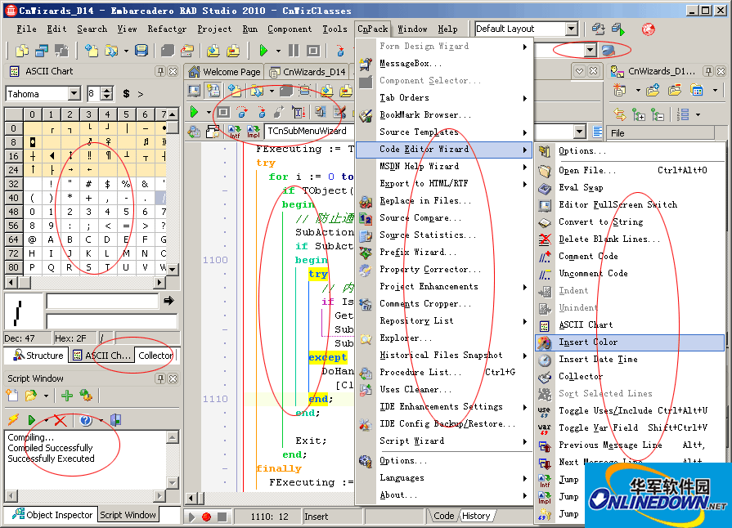Click the Open File folder icon in submenu
732x528 pixels.
coord(545,171)
